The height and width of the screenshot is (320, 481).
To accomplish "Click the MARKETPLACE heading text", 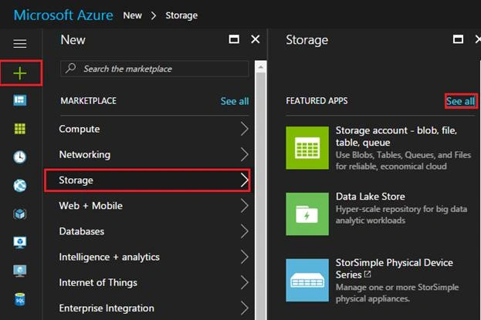I will 88,101.
